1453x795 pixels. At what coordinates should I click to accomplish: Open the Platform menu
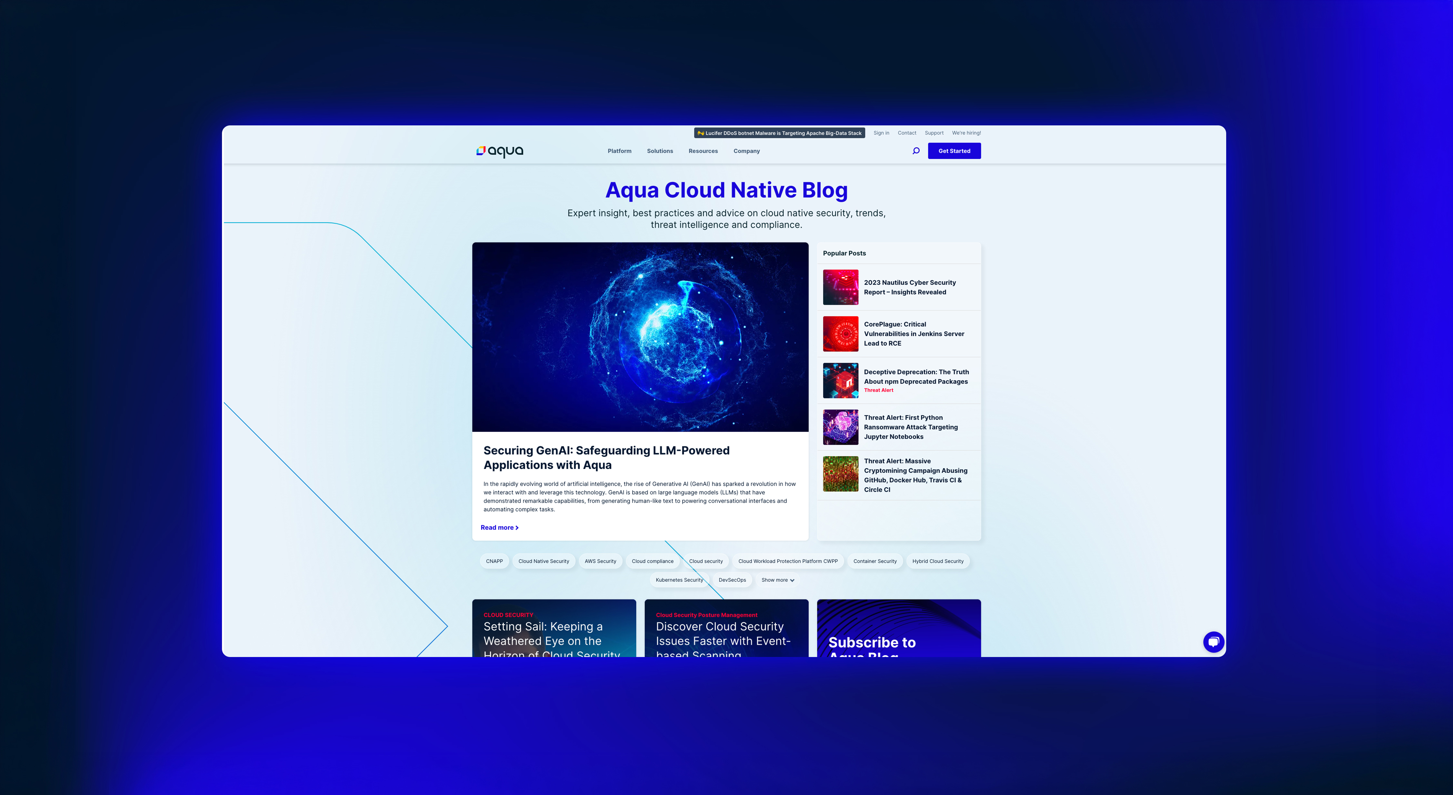point(619,151)
